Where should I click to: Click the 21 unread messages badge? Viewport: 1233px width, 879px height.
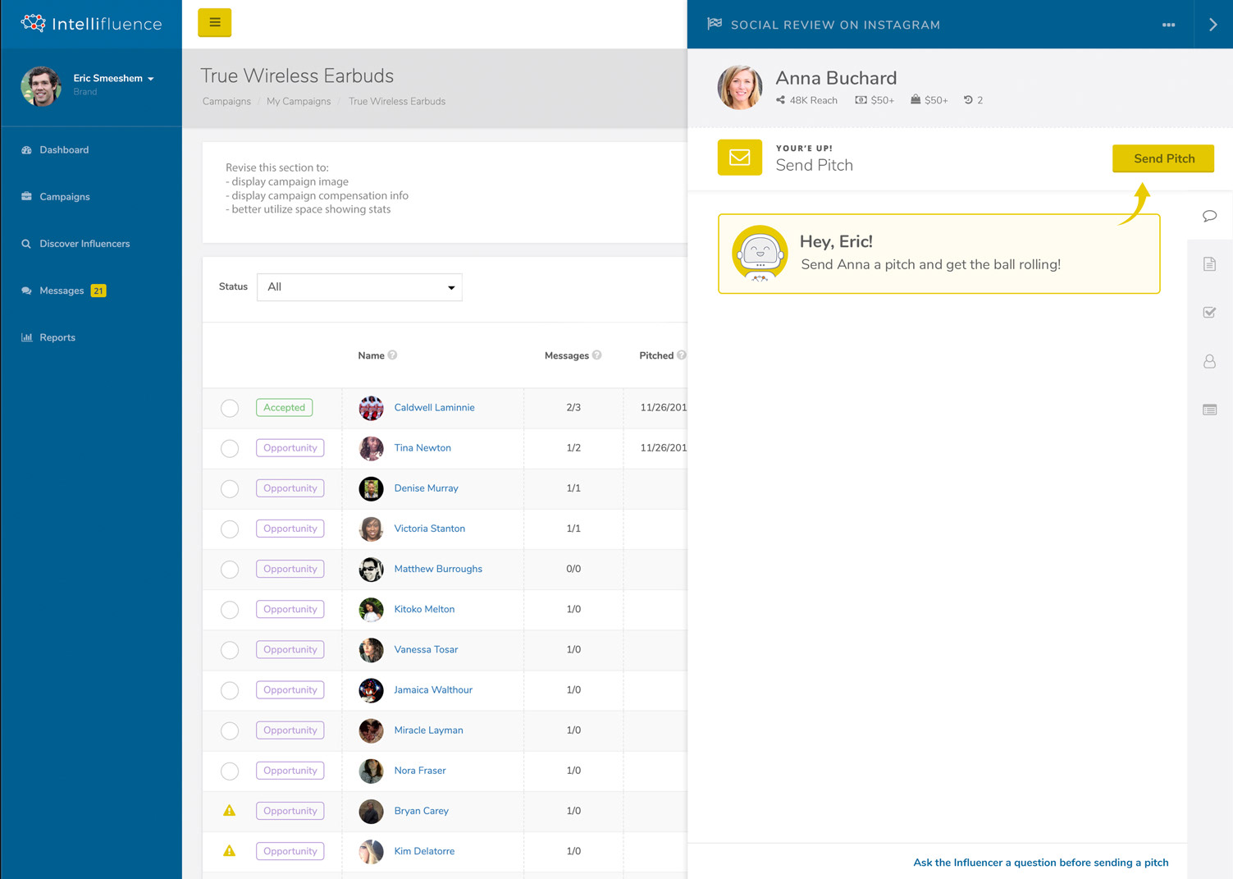click(x=98, y=291)
